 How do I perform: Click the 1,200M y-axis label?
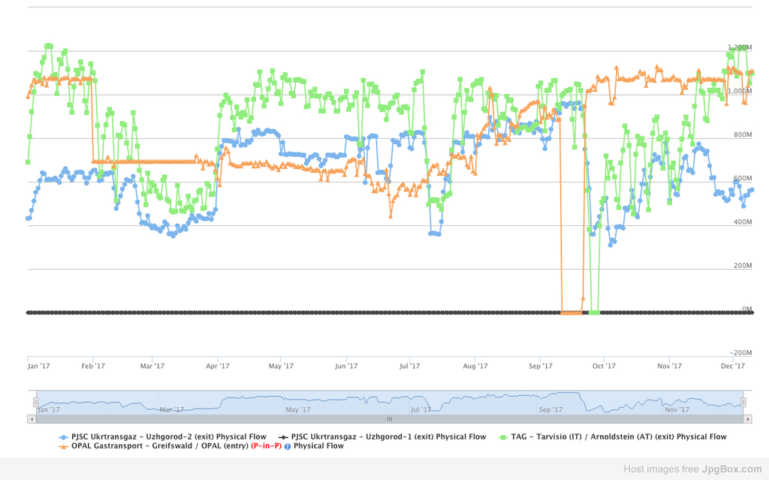click(x=740, y=47)
